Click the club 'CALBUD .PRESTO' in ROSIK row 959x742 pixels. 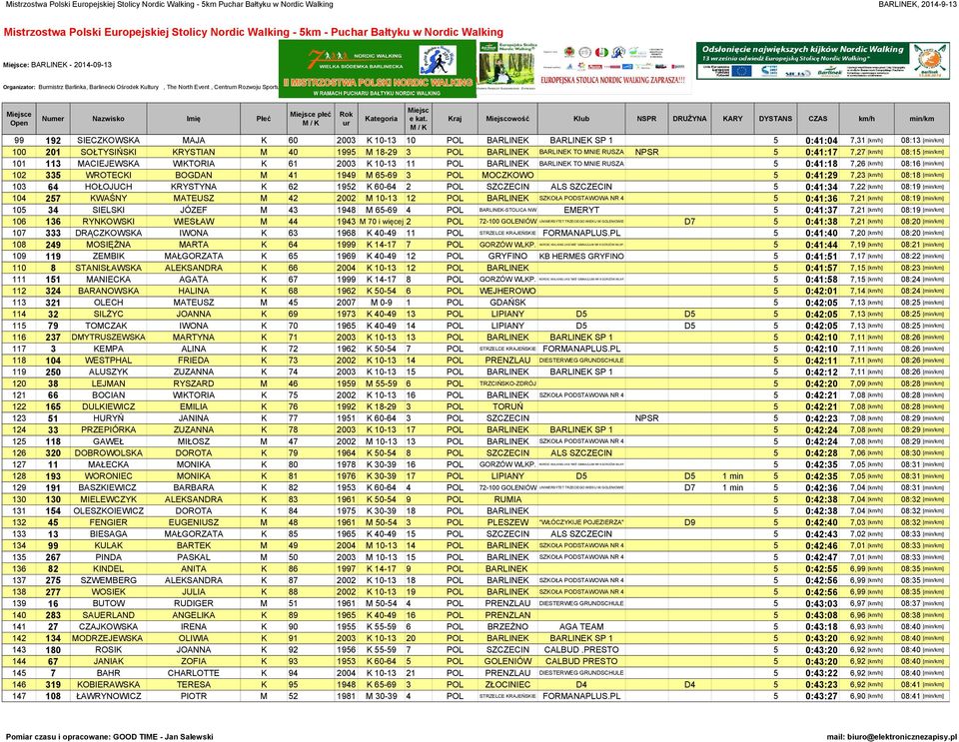(x=581, y=650)
